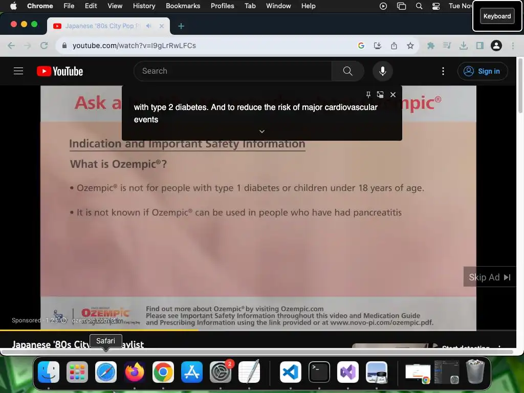This screenshot has width=524, height=393.
Task: Open Help menu
Action: click(x=308, y=6)
